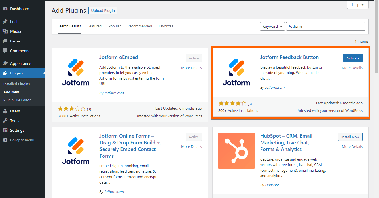
Task: Click the Media library icon
Action: pos(5,31)
